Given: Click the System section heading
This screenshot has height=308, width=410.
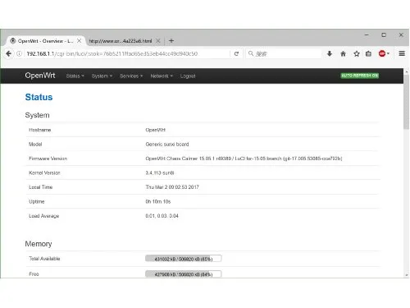Looking at the screenshot, I should tap(37, 115).
